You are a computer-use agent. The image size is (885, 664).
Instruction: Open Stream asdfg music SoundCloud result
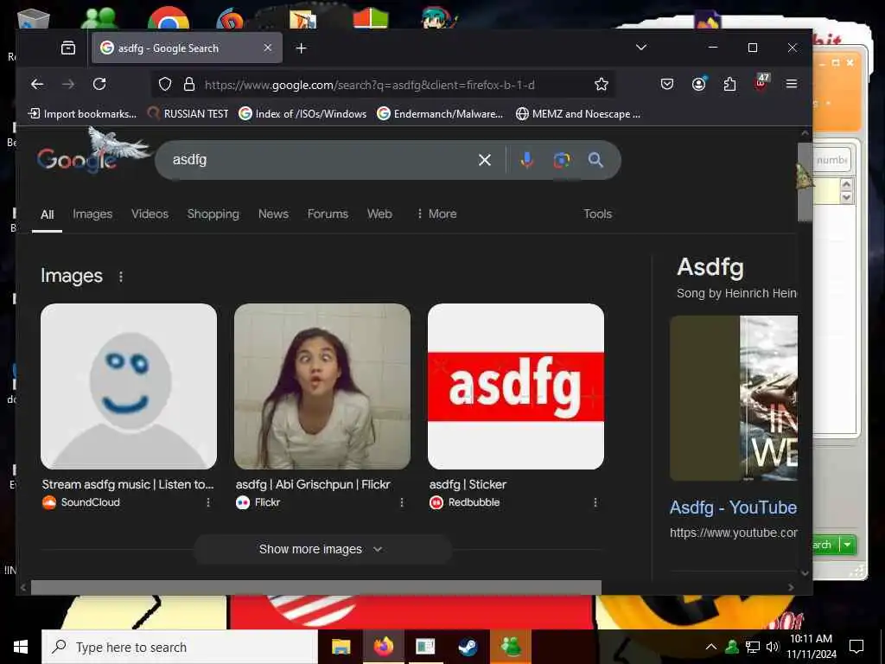coord(128,484)
